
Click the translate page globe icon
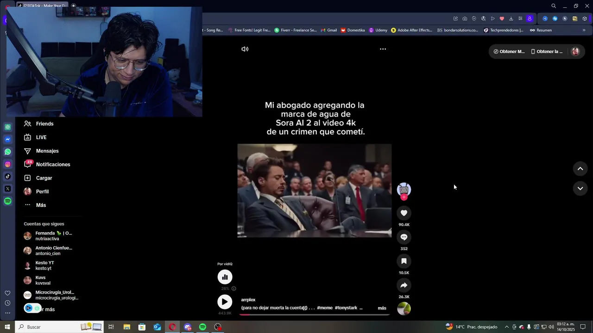[x=483, y=18]
